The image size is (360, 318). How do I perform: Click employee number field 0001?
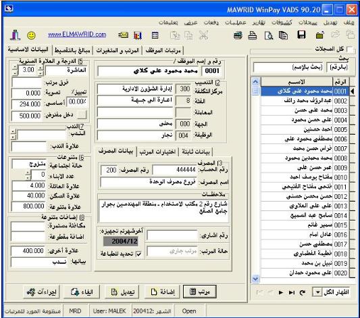pos(212,71)
